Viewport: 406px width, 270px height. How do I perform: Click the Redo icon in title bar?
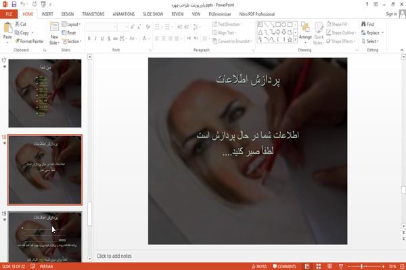click(x=35, y=4)
